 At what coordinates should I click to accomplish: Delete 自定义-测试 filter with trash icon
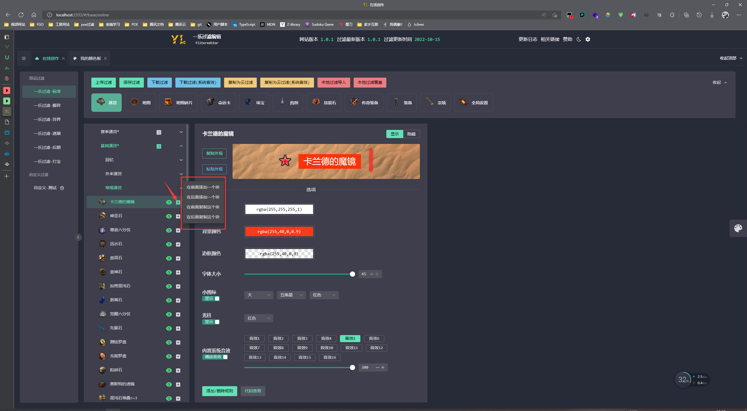point(62,188)
